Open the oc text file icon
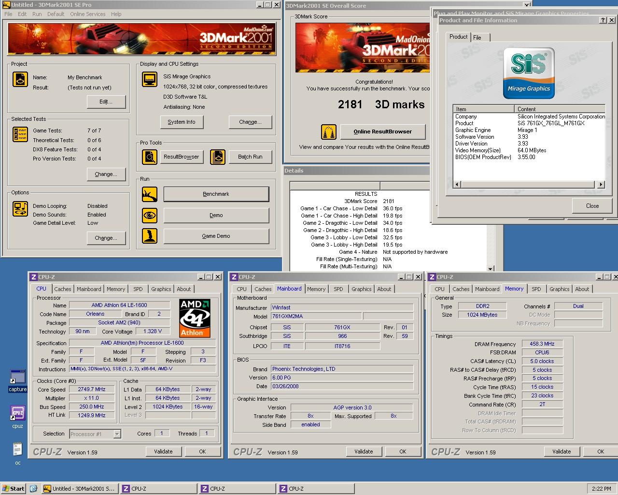The width and height of the screenshot is (618, 495). tap(18, 453)
